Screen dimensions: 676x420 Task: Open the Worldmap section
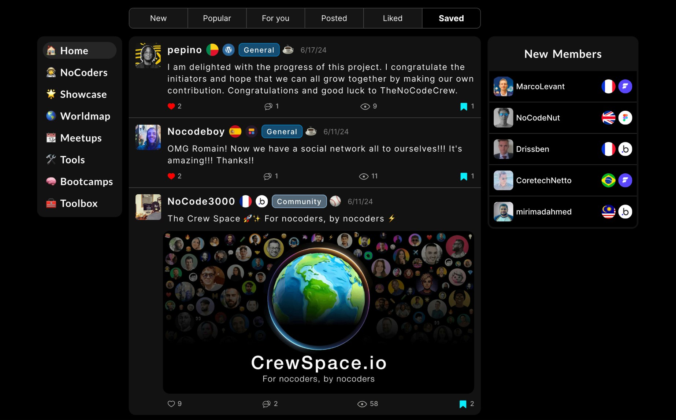click(79, 116)
